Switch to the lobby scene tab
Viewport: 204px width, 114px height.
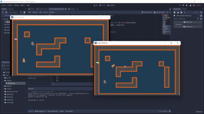[x=31, y=9]
